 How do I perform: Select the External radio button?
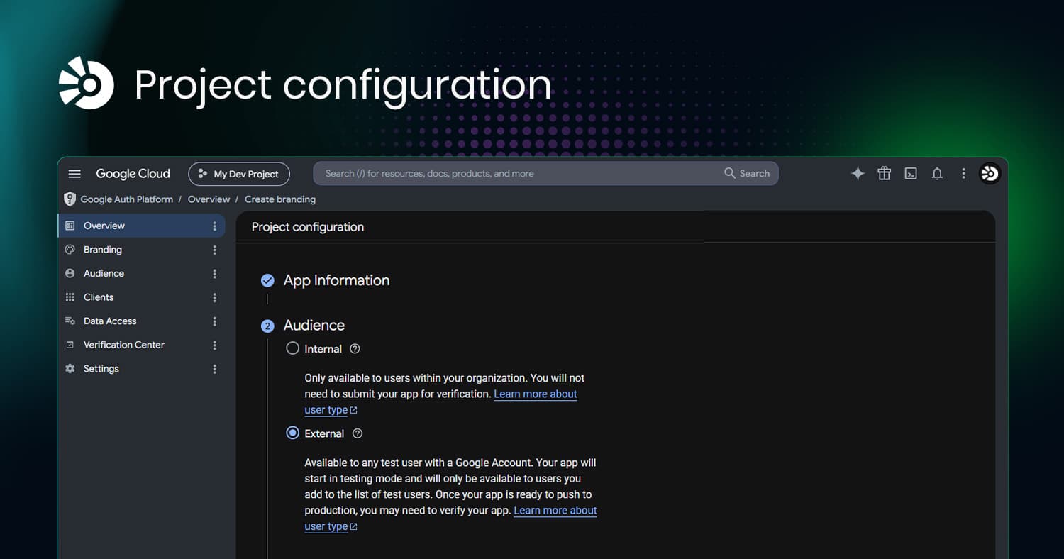(292, 433)
